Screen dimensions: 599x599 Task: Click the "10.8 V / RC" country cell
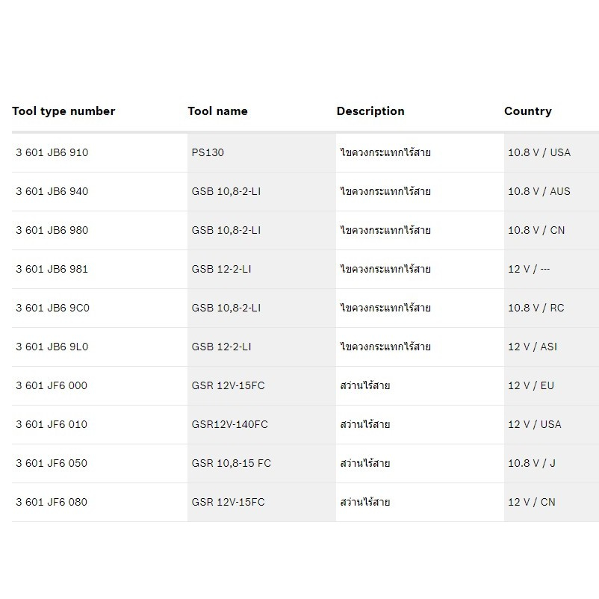(536, 308)
